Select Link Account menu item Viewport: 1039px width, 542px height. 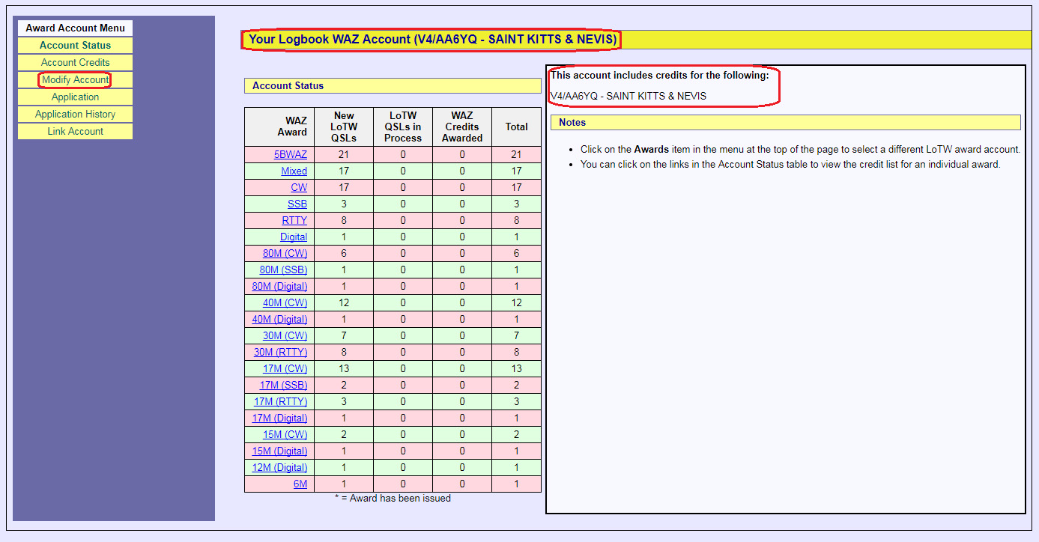75,132
